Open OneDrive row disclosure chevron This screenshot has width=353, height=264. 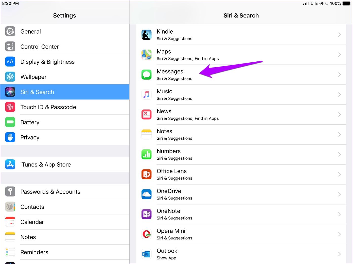click(340, 194)
